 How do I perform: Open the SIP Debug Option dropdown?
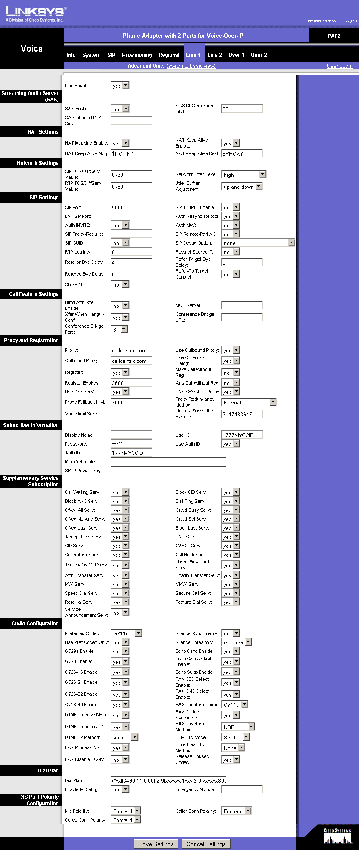[258, 243]
